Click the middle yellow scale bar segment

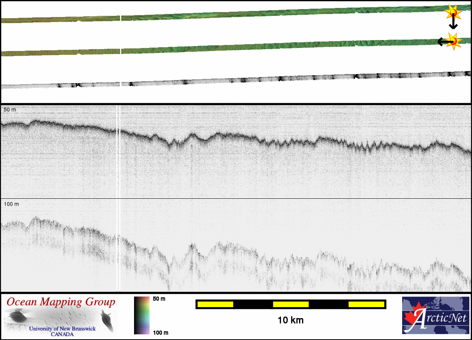(x=290, y=304)
